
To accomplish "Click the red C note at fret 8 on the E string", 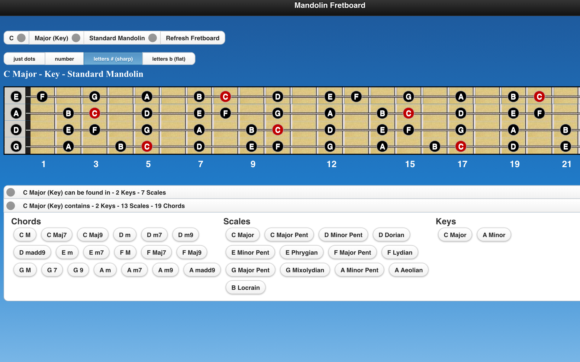I will pos(225,97).
